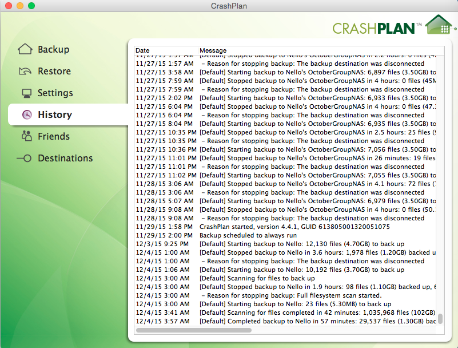This screenshot has height=348, width=458.
Task: Select the 12/4/15 1:00 AM reason row
Action: [285, 261]
